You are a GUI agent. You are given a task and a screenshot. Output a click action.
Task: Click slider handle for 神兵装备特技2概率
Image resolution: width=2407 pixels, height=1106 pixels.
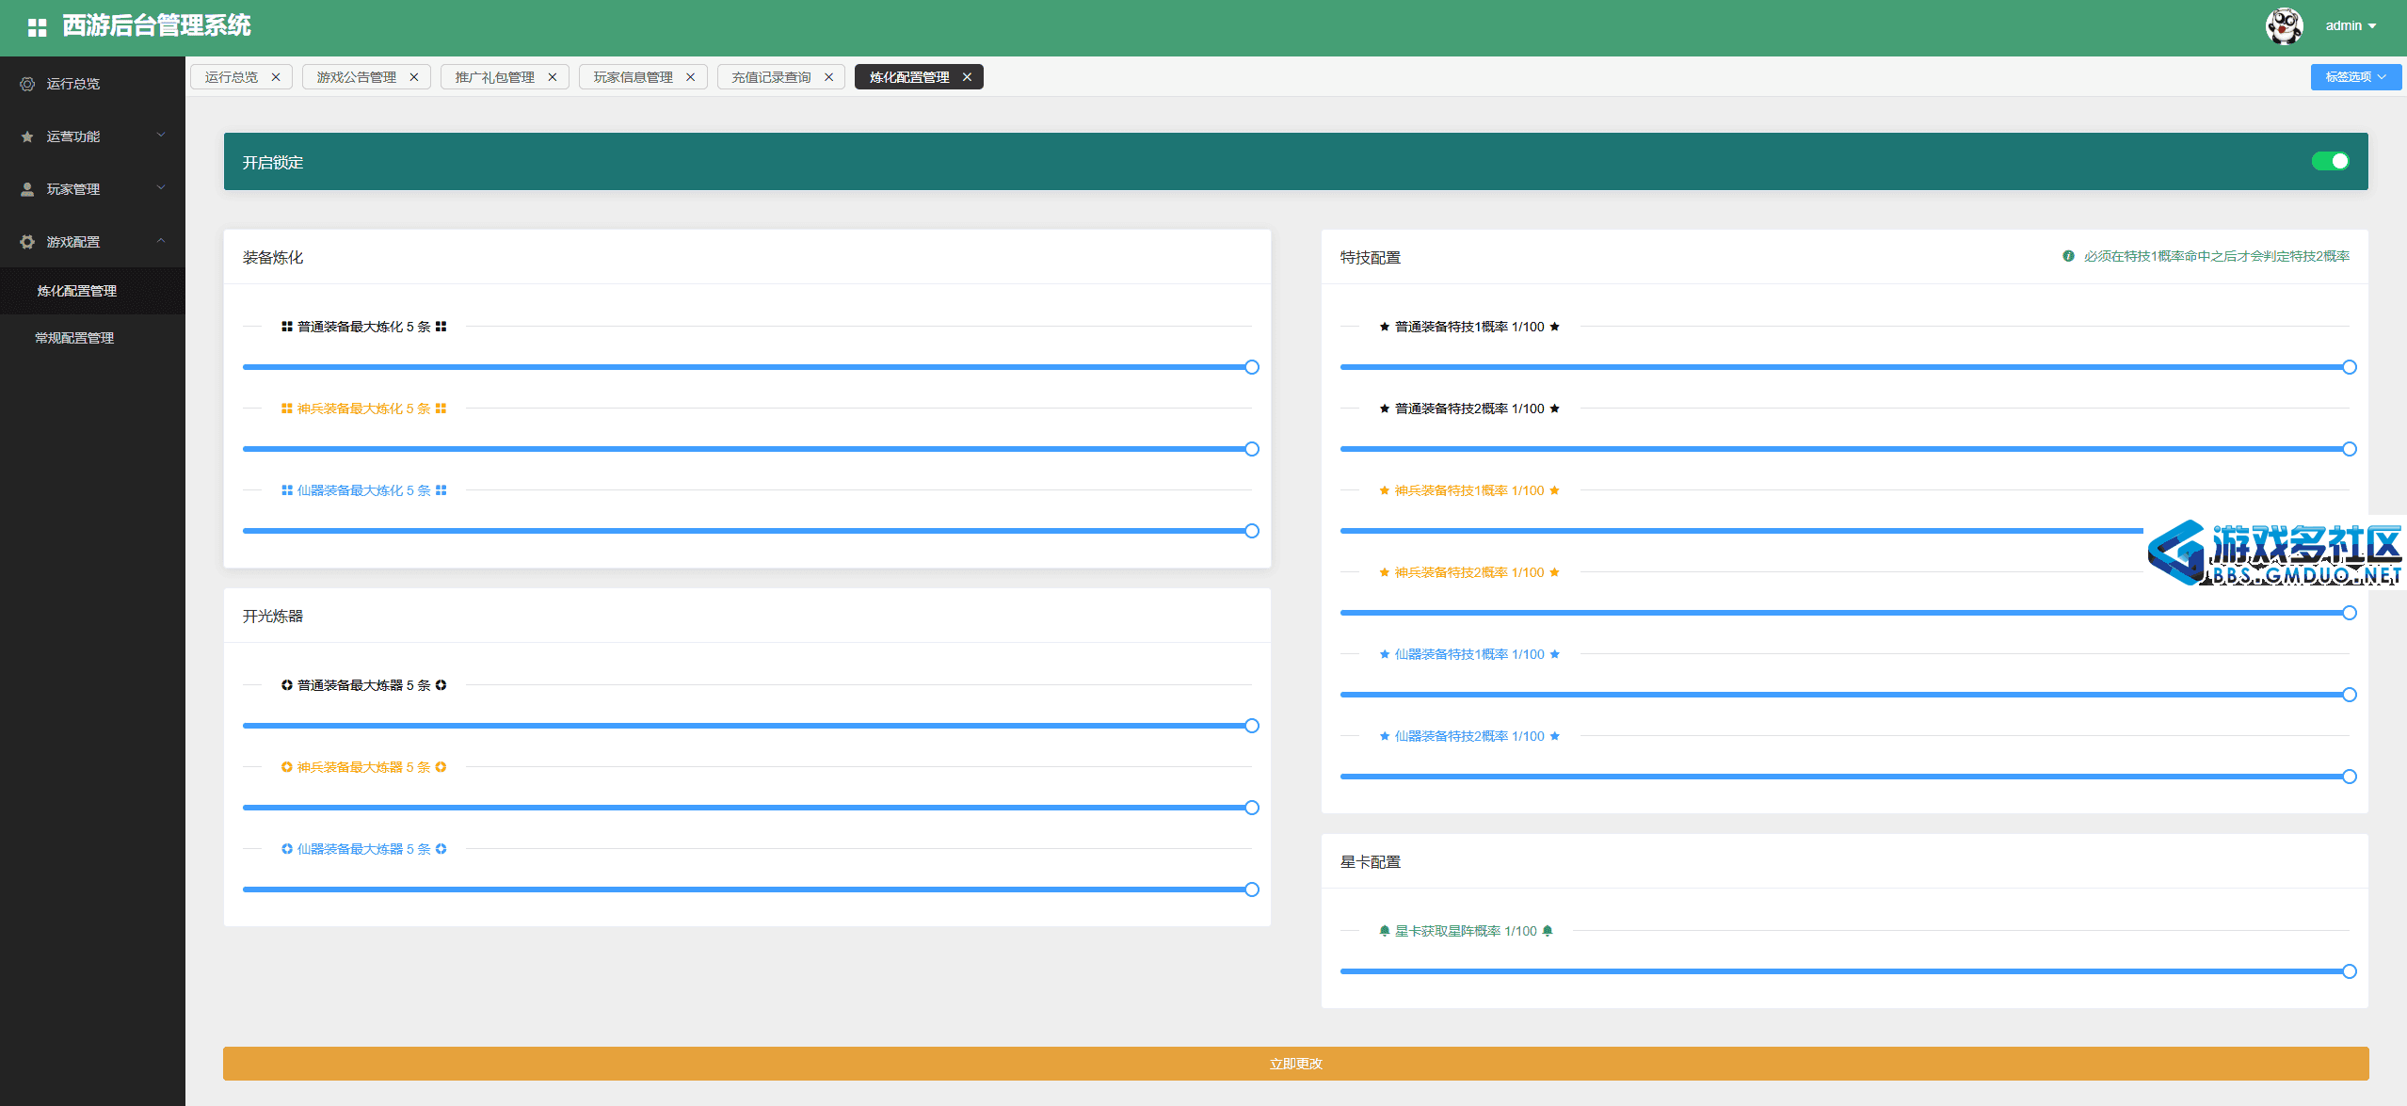pyautogui.click(x=2350, y=613)
